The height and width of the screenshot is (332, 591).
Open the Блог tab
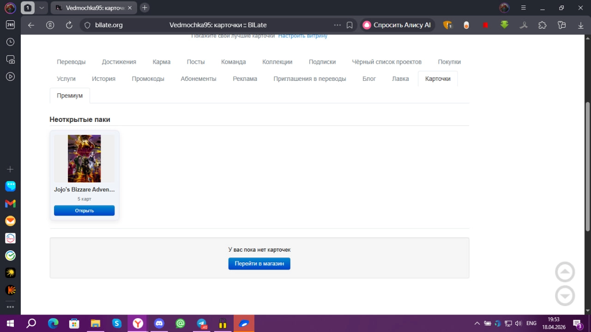(369, 79)
